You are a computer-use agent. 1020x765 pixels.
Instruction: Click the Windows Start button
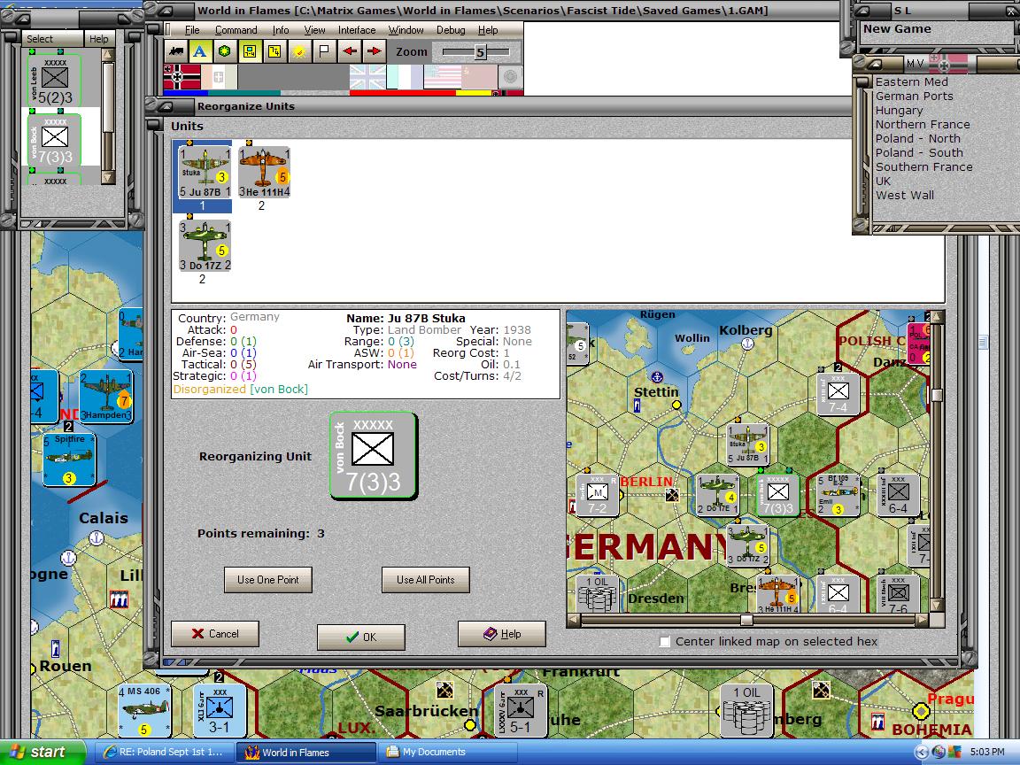coord(42,752)
